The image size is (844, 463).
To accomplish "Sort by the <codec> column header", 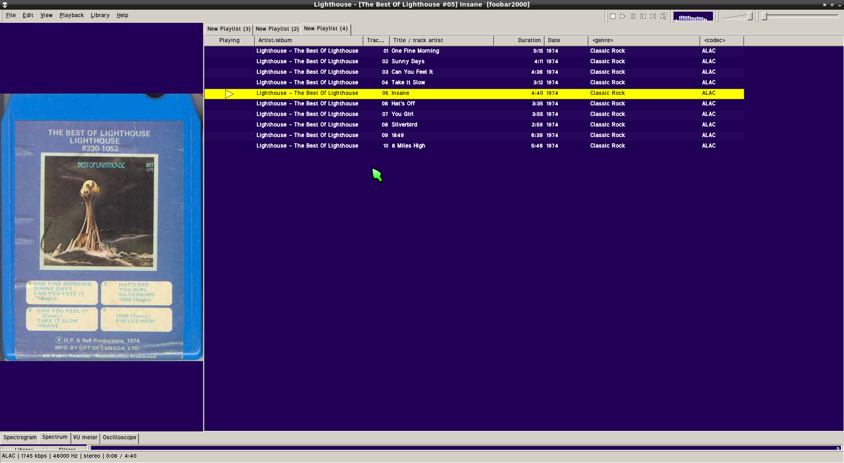I will [722, 40].
